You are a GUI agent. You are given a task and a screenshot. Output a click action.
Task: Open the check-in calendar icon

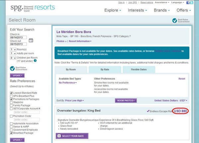(31, 40)
